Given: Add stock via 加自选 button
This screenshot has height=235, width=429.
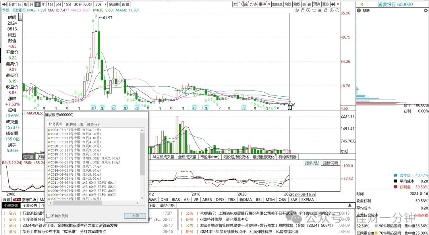Looking at the screenshot, I should (277, 4).
